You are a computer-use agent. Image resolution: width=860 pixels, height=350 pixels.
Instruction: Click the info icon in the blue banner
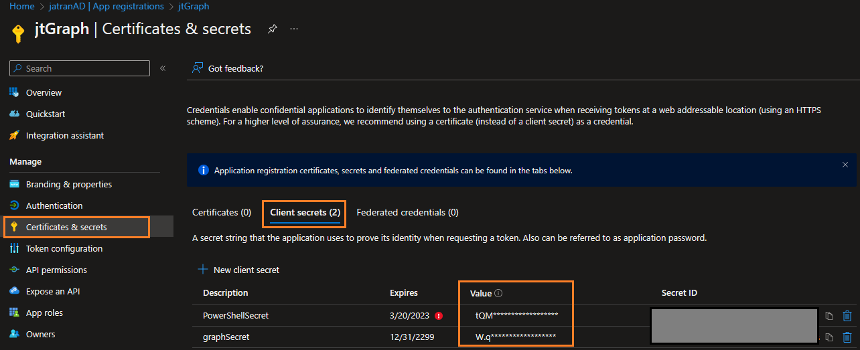click(204, 170)
